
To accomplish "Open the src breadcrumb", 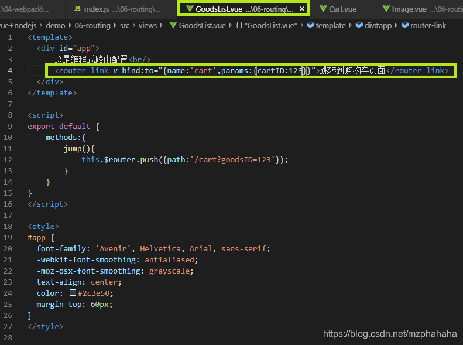I will pyautogui.click(x=125, y=26).
